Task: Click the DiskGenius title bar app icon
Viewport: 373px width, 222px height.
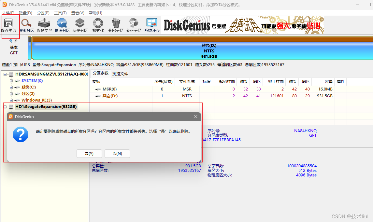Action: tap(5, 5)
